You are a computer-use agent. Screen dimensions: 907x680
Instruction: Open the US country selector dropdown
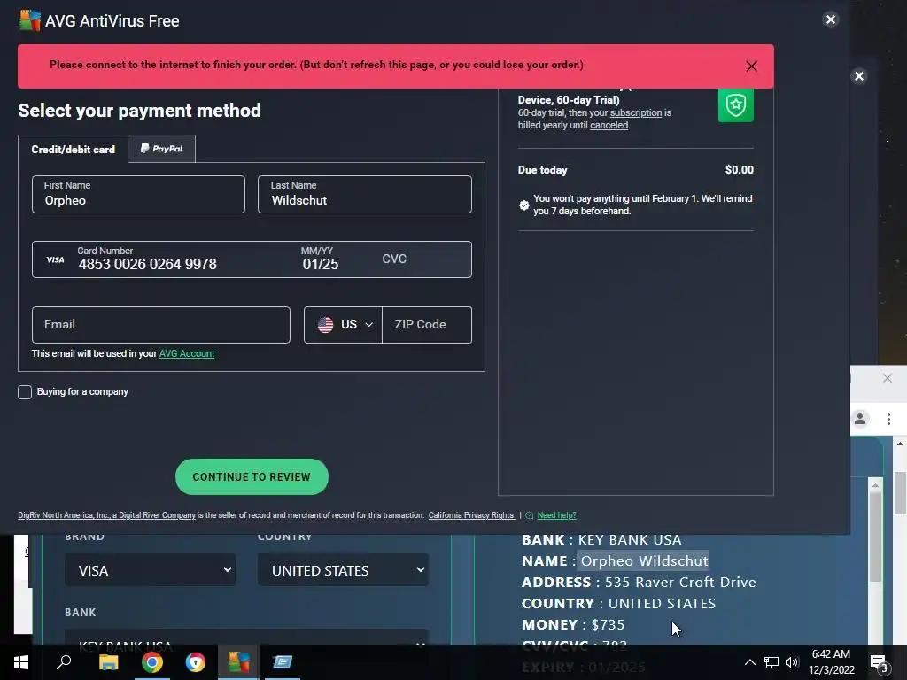[344, 325]
